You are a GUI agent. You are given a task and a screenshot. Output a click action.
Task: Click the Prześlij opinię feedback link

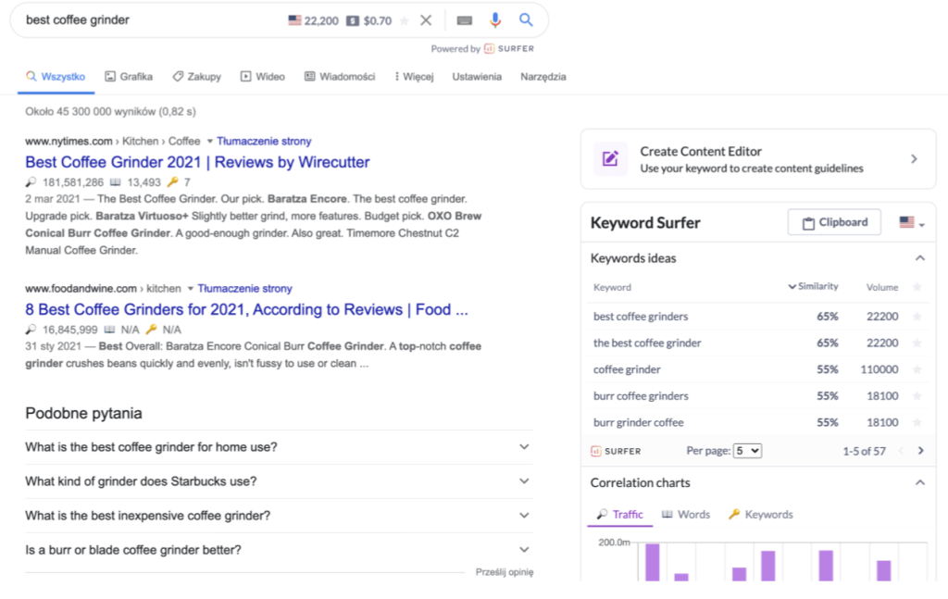(x=505, y=572)
